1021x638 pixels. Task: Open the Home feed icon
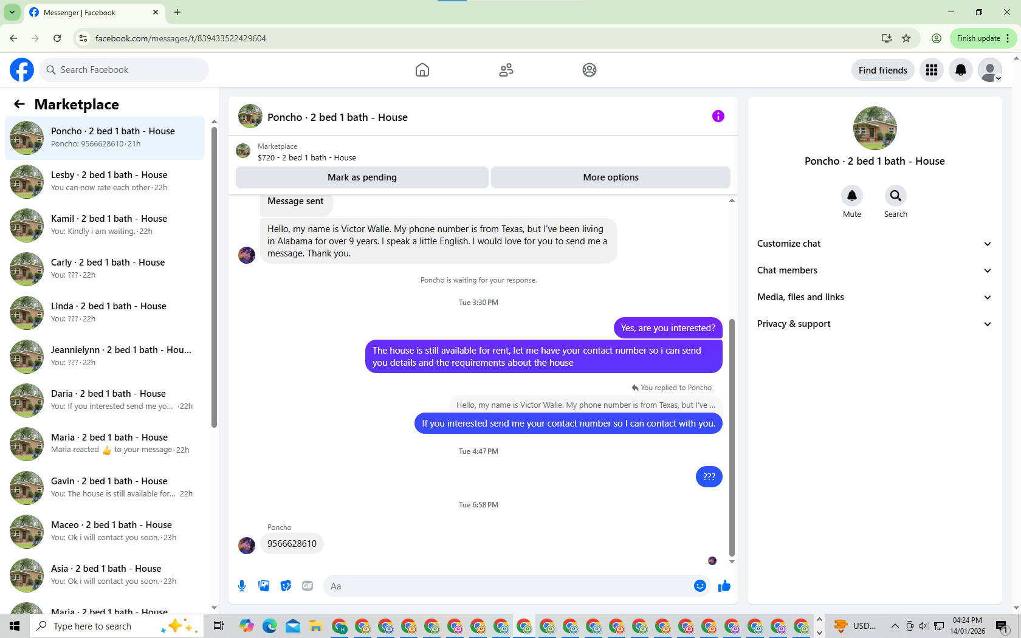click(422, 70)
